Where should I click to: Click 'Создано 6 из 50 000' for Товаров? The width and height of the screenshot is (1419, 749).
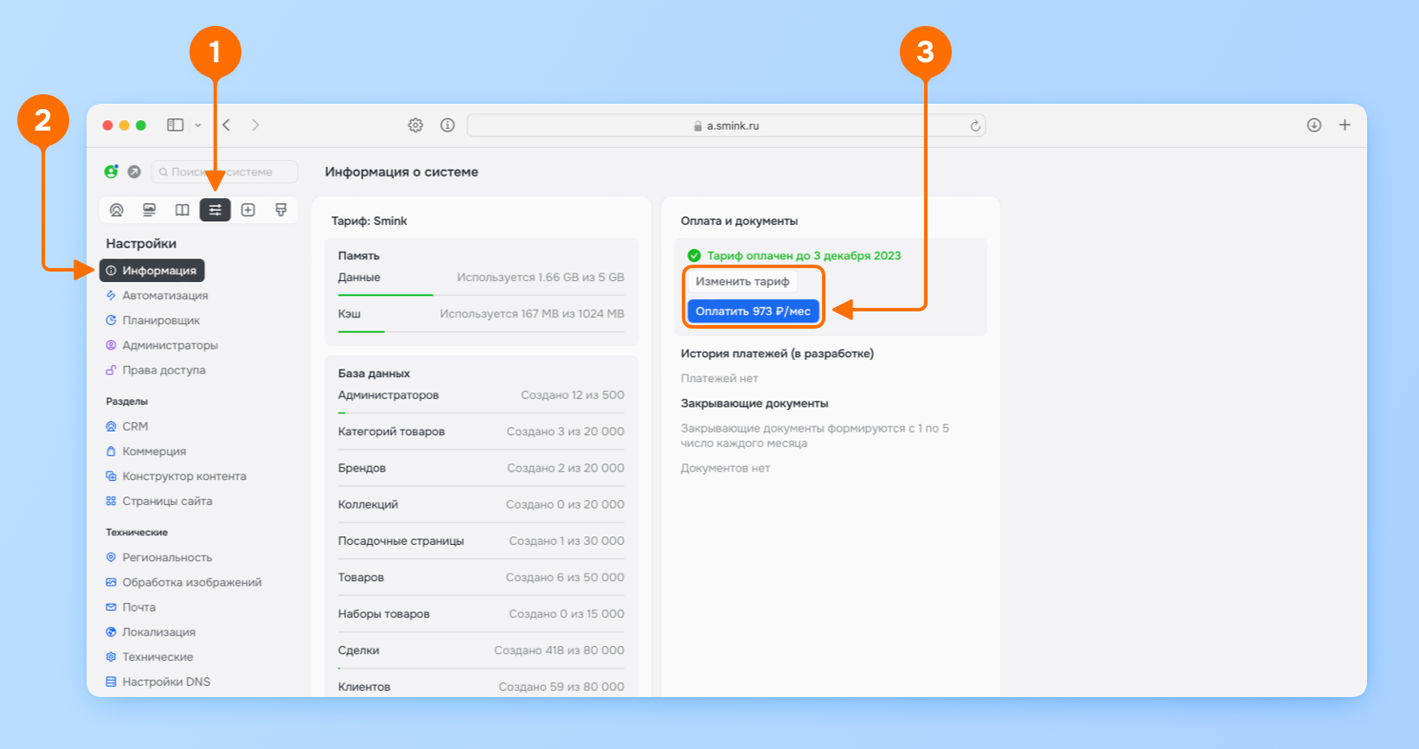coord(565,578)
